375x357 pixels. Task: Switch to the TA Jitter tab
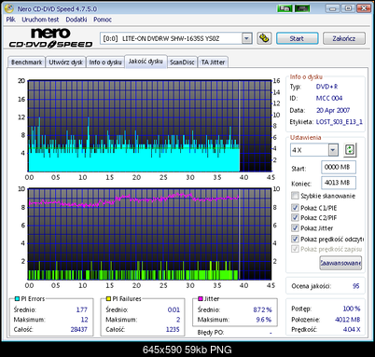click(213, 62)
